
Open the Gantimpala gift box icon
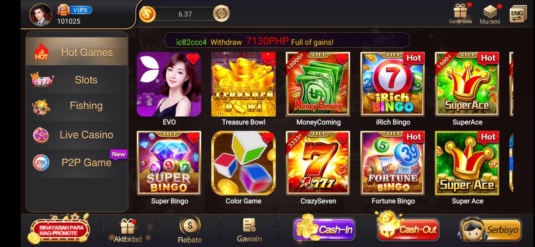pos(460,11)
